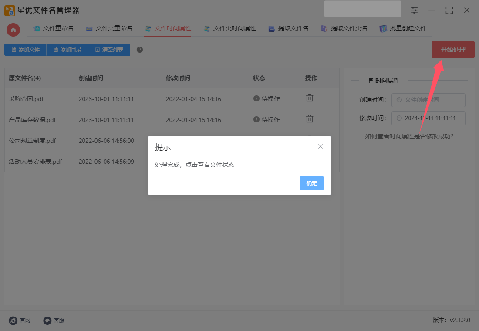Click the red 开始处理 button

(x=453, y=50)
